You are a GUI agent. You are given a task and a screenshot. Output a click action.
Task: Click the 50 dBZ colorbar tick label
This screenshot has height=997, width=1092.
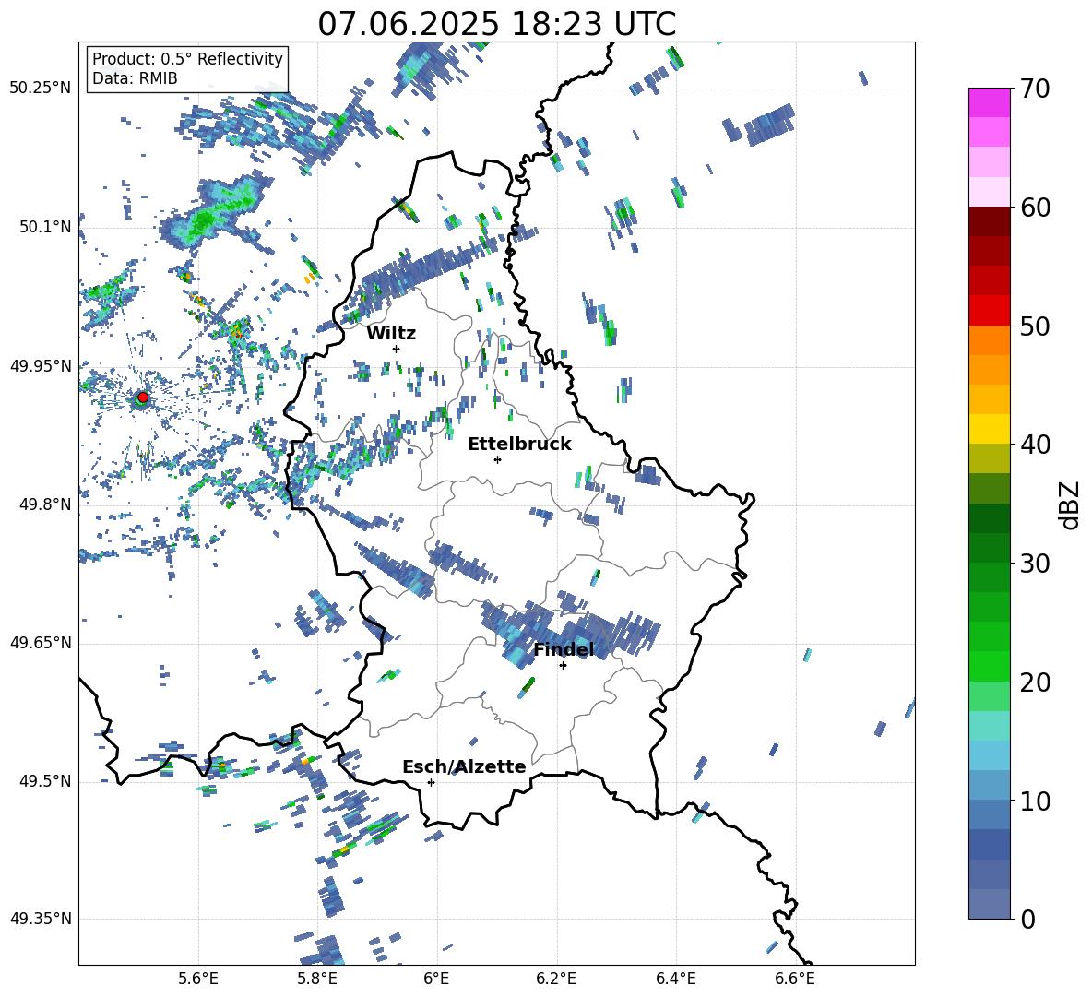pyautogui.click(x=1035, y=326)
